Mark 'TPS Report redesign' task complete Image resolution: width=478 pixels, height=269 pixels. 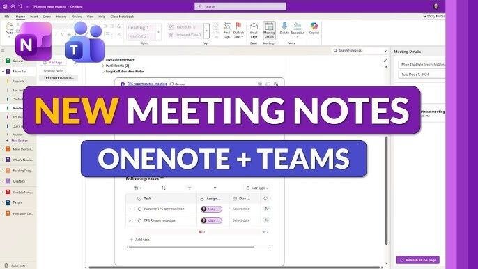[x=139, y=220]
